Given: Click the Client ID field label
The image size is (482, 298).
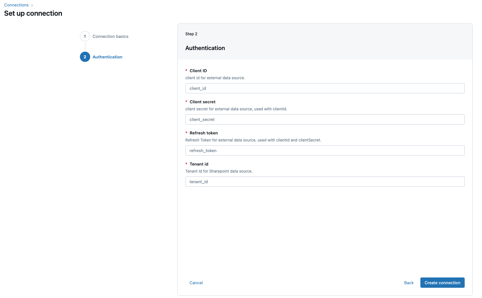Looking at the screenshot, I should point(198,71).
